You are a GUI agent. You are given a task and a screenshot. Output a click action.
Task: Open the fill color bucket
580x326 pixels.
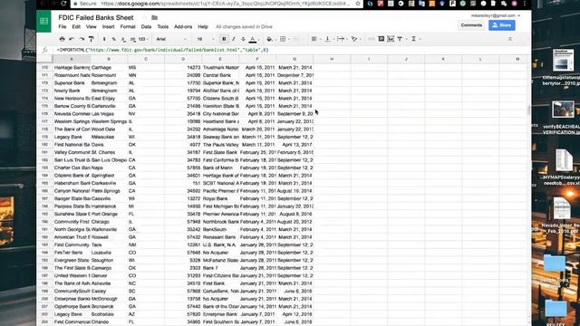(x=270, y=39)
